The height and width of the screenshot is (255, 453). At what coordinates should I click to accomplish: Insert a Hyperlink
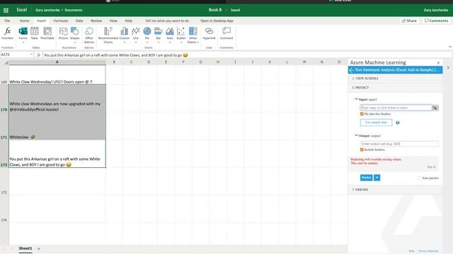coord(209,33)
